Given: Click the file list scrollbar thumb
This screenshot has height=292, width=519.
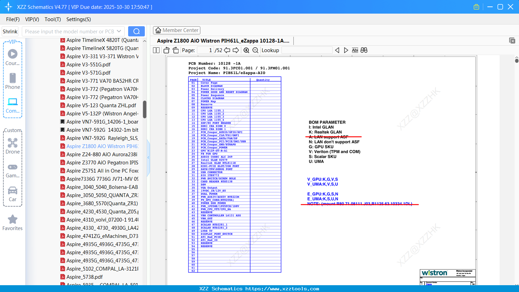Looking at the screenshot, I should pyautogui.click(x=144, y=109).
